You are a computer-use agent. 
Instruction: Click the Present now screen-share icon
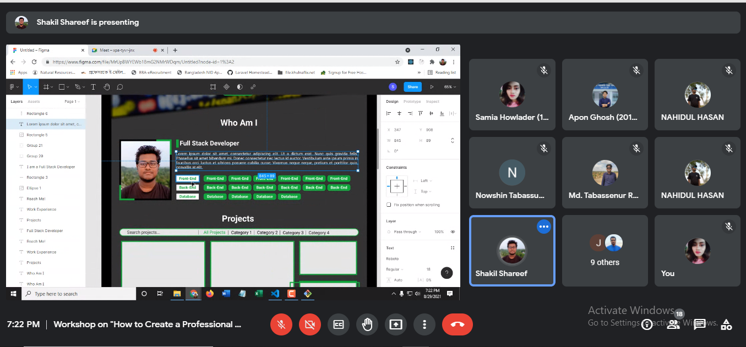(x=396, y=324)
